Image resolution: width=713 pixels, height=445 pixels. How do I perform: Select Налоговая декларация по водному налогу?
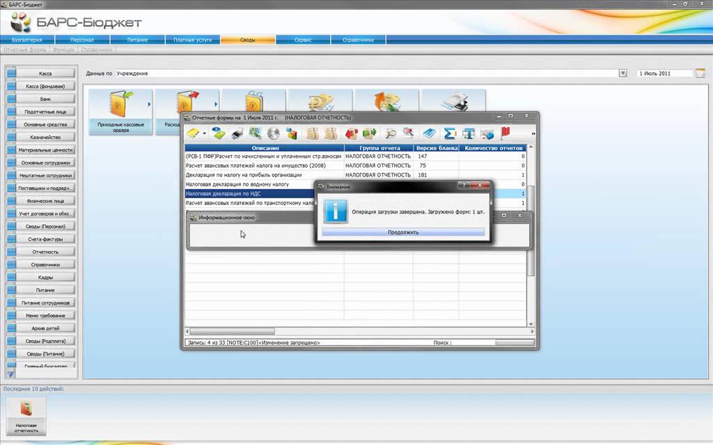point(250,184)
